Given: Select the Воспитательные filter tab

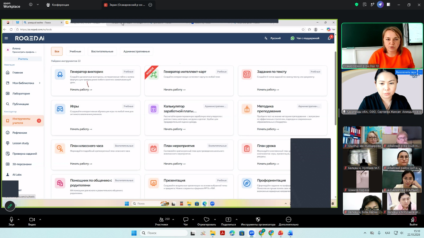Looking at the screenshot, I should [102, 51].
